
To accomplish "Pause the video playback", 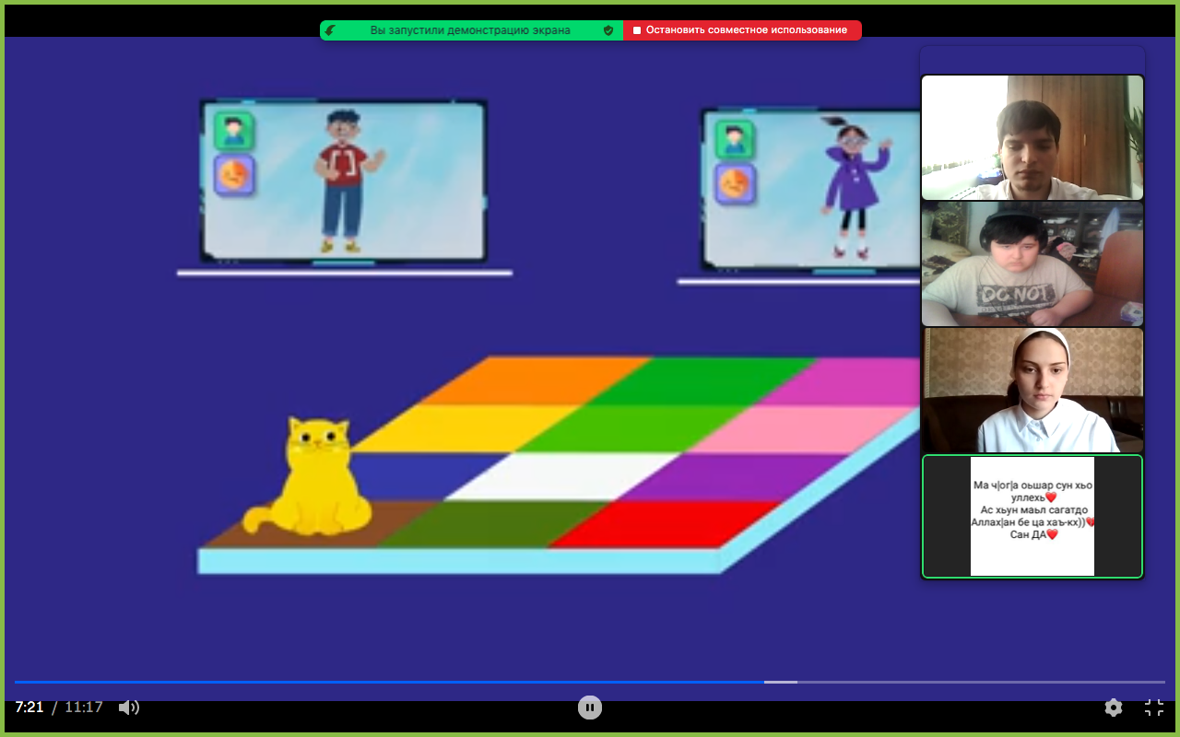I will click(590, 708).
